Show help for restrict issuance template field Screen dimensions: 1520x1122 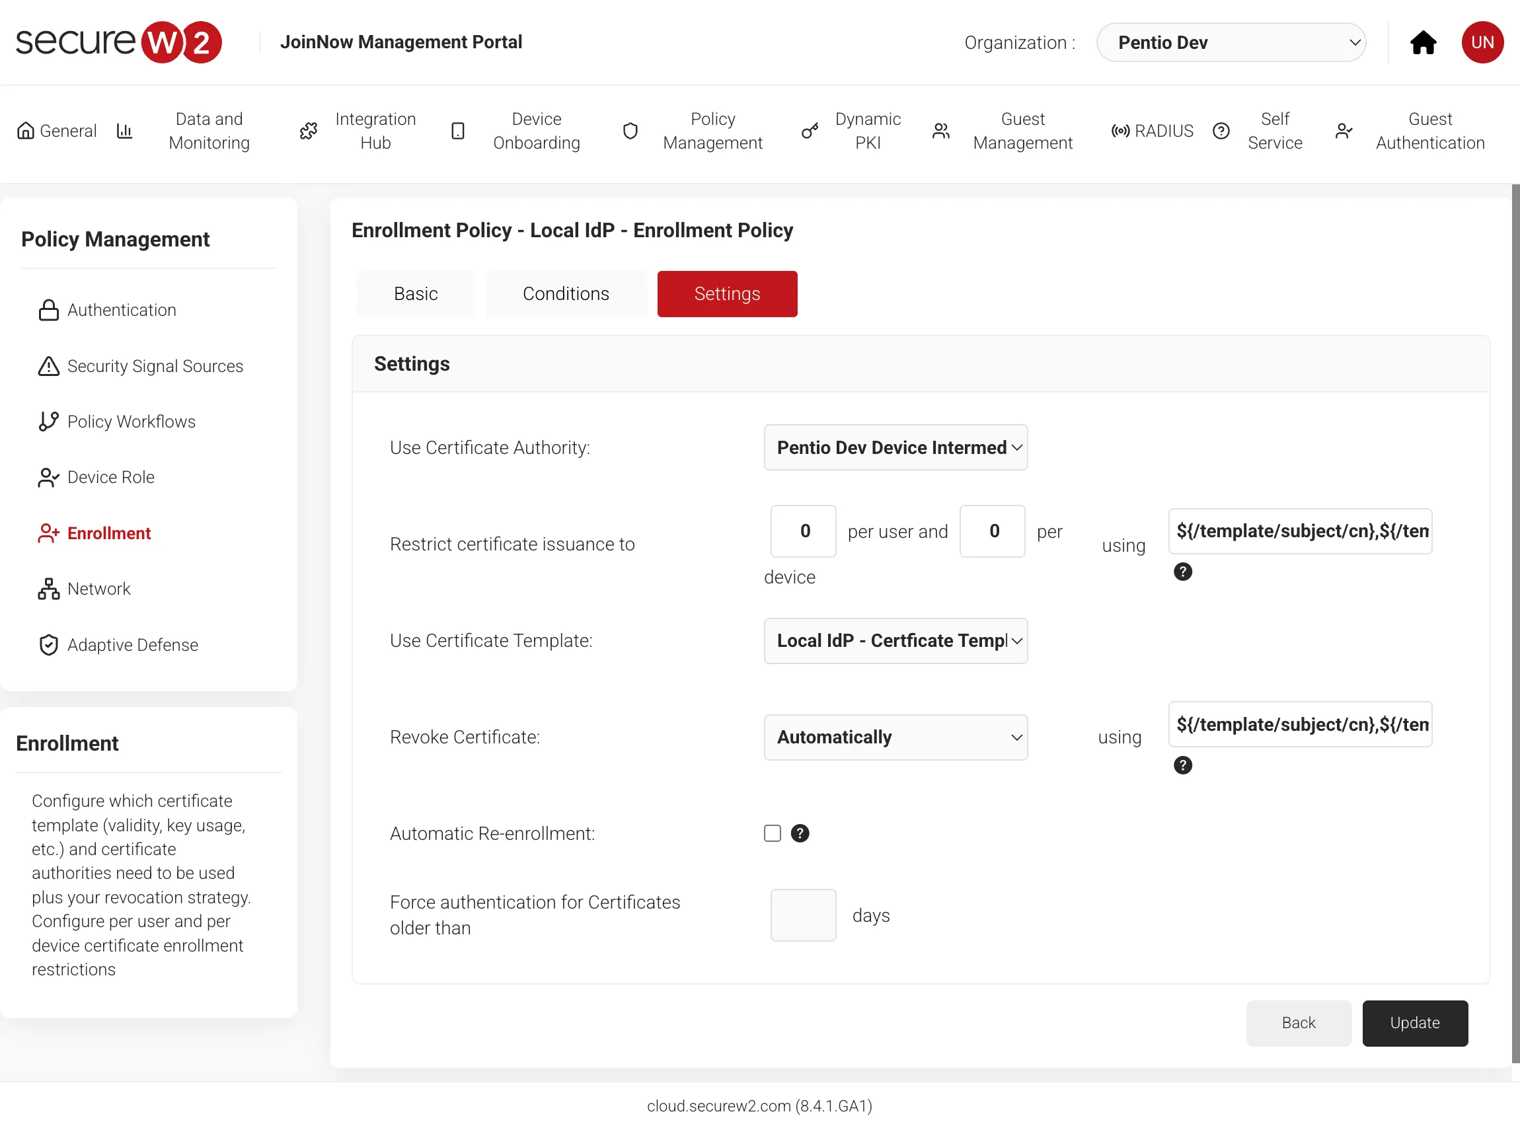1182,572
